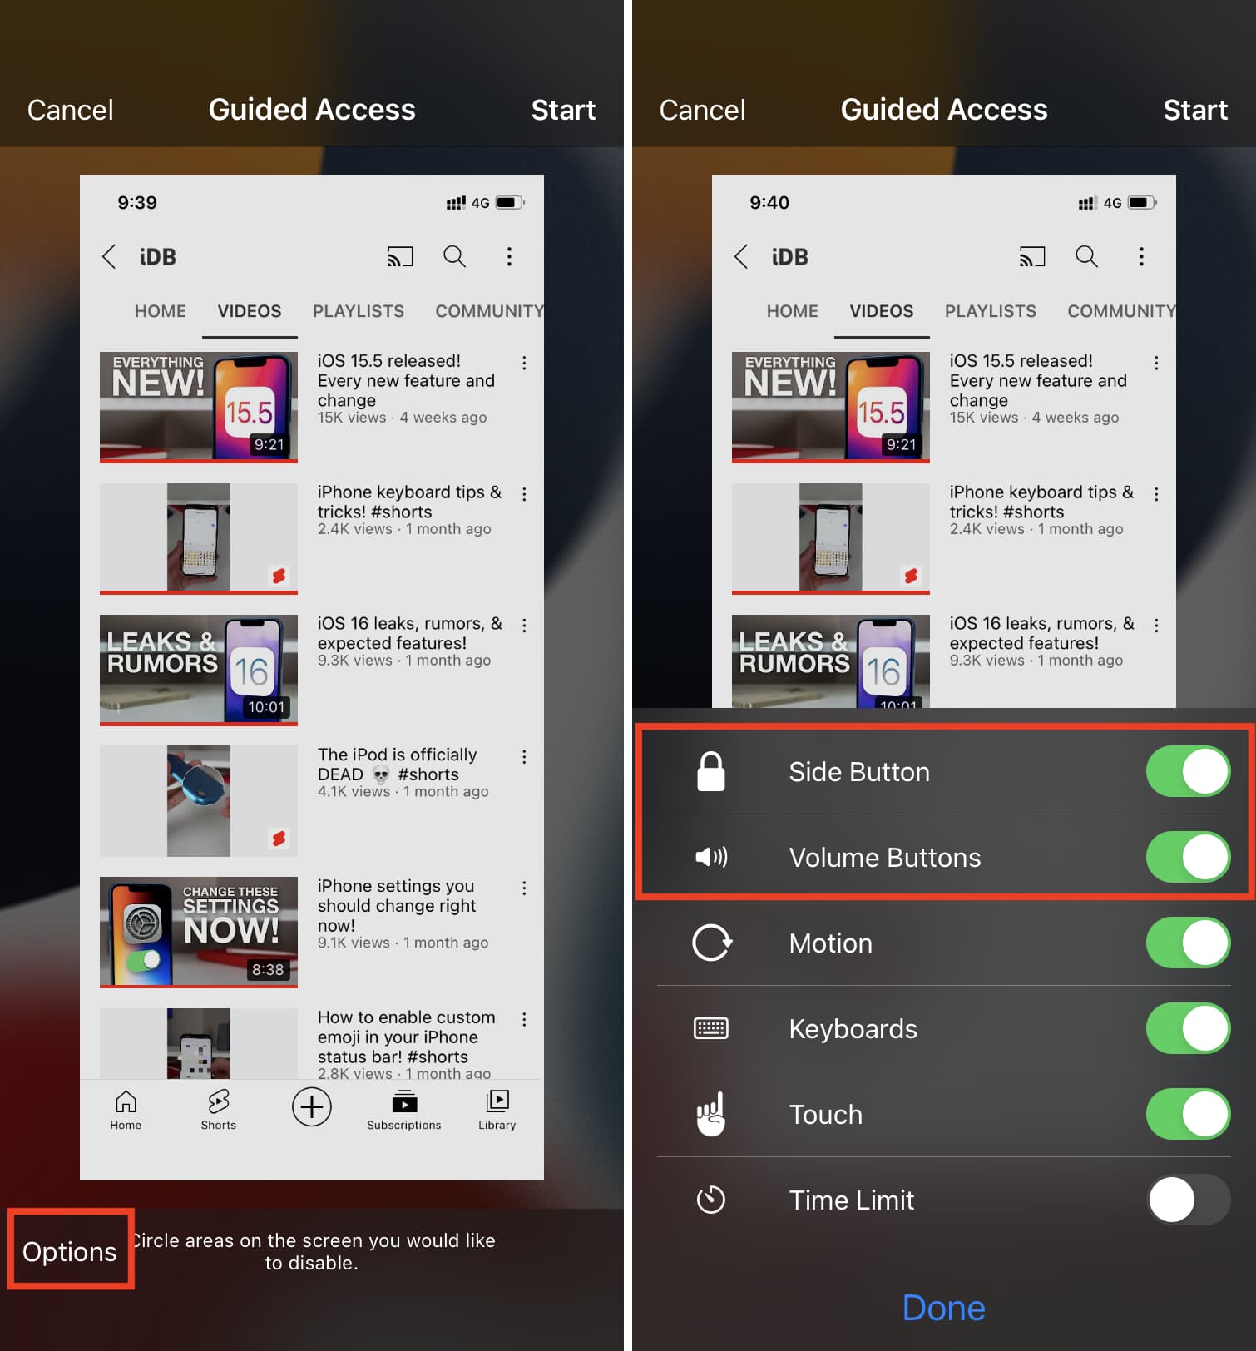Open more options for iPod is officially DEAD video

pyautogui.click(x=524, y=756)
